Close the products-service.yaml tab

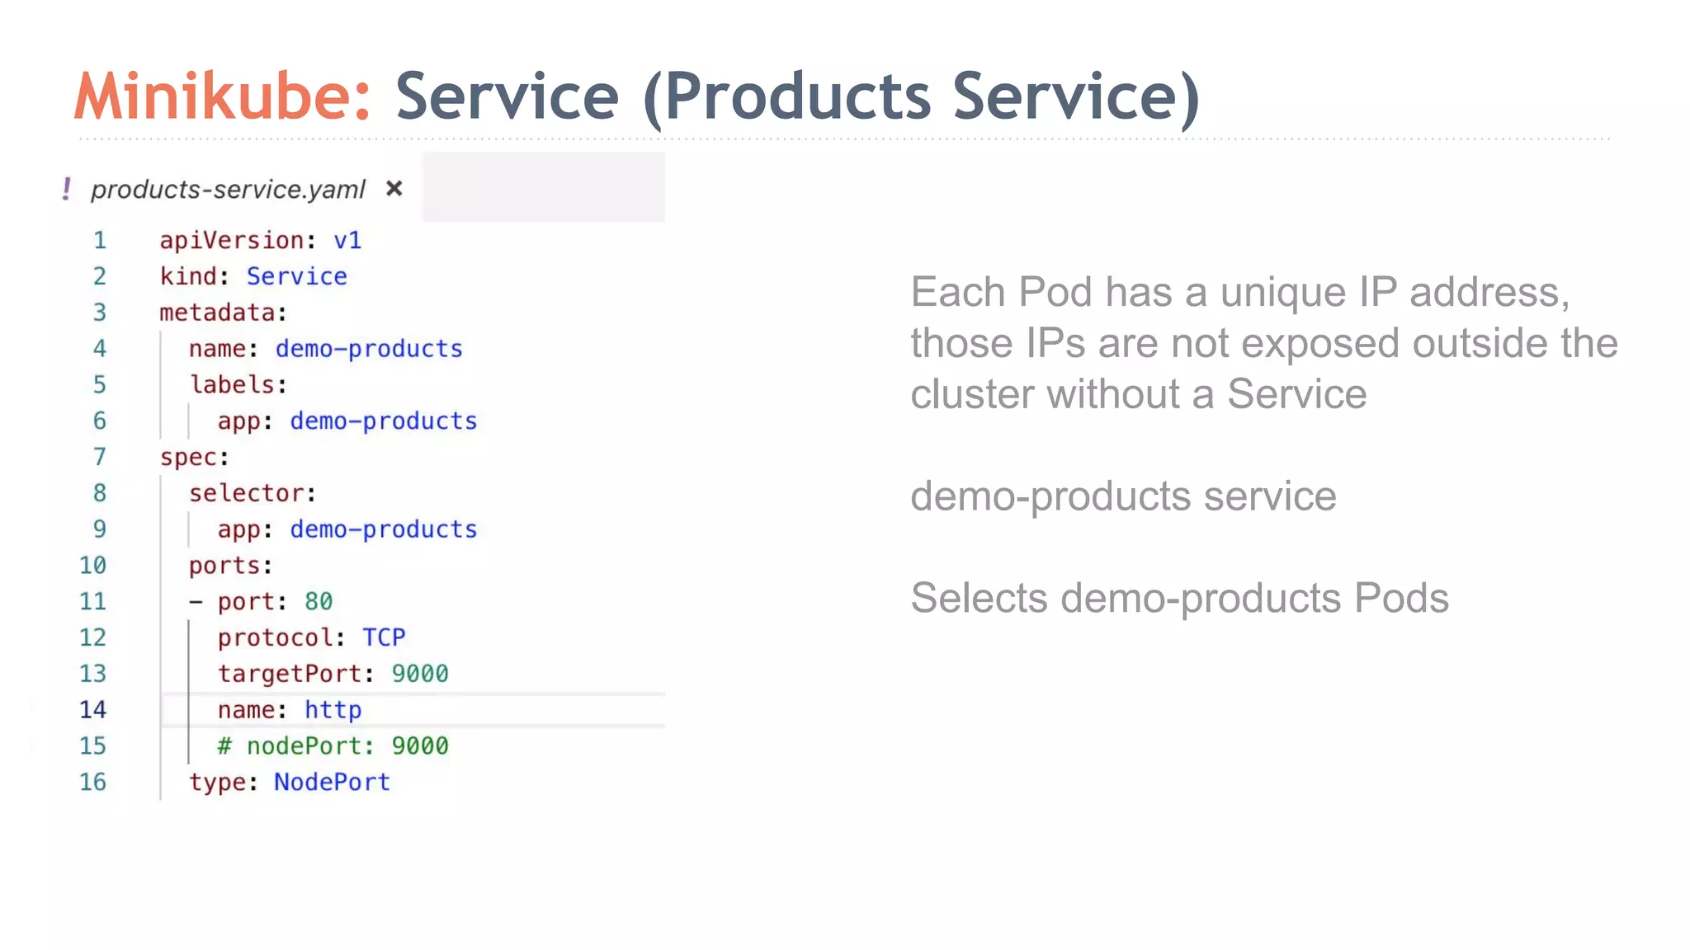[394, 189]
